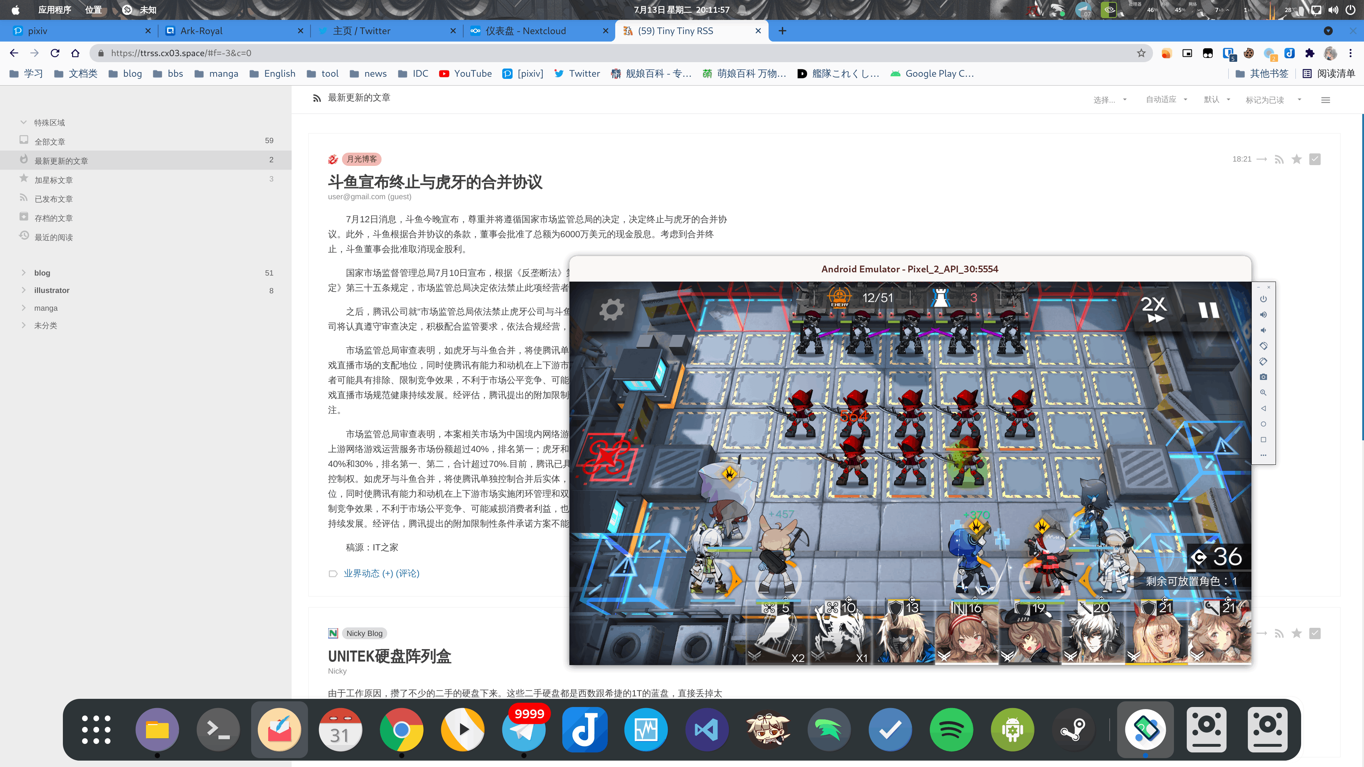Star the UNITEK article

coord(1297,633)
